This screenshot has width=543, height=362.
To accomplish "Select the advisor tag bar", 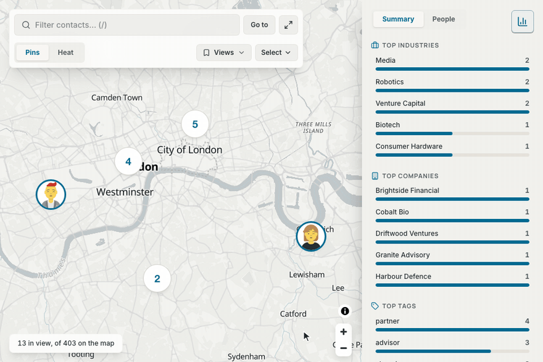I will click(452, 352).
